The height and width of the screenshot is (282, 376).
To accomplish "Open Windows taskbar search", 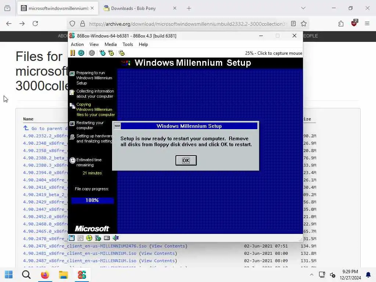I will coord(26,275).
